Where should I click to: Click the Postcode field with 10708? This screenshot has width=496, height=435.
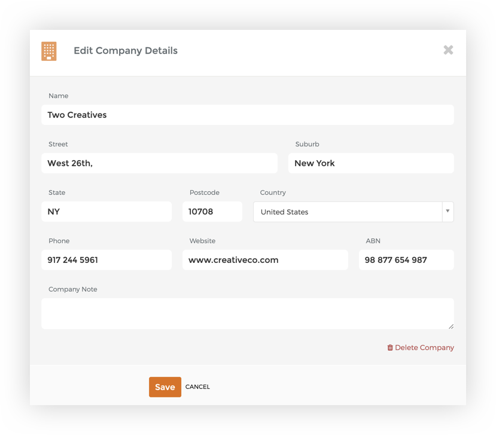212,212
